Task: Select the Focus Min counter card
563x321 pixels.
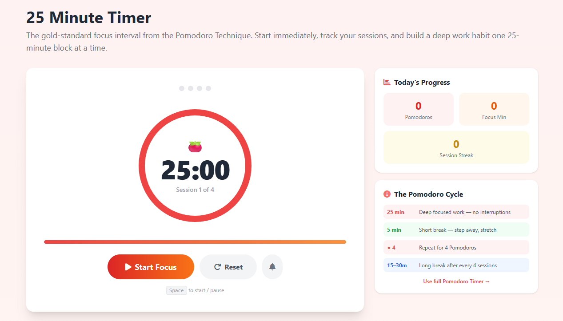Action: pos(494,109)
